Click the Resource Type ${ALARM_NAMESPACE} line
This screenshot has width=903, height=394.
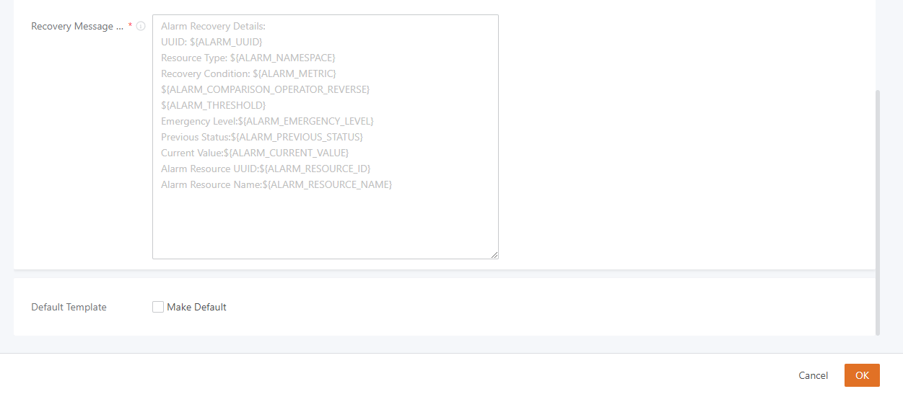coord(248,58)
